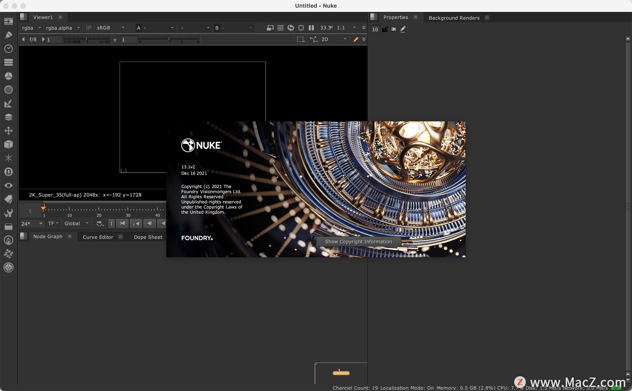Toggle the pause/play viewer button
The height and width of the screenshot is (391, 632).
click(312, 28)
